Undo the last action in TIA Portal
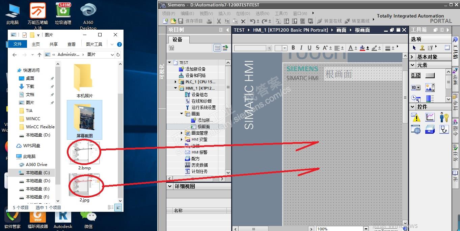The width and height of the screenshot is (460, 231). click(x=252, y=21)
